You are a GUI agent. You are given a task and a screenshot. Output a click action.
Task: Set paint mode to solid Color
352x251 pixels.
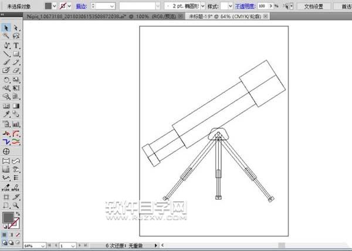click(4, 235)
